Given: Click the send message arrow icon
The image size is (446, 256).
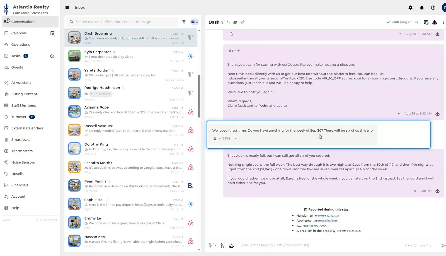Looking at the screenshot, I should point(443,245).
